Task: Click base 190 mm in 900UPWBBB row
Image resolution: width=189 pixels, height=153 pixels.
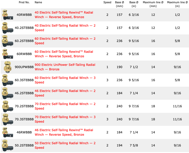Action: (119, 67)
